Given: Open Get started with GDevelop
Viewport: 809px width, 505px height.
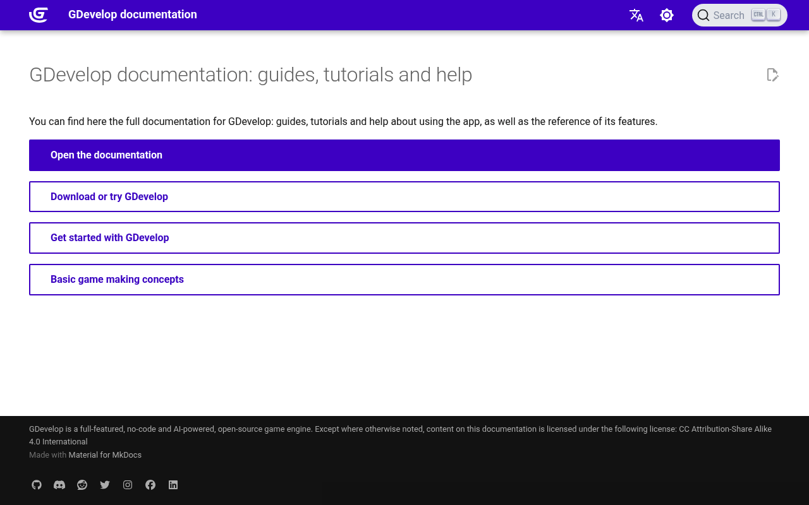Looking at the screenshot, I should click(404, 238).
